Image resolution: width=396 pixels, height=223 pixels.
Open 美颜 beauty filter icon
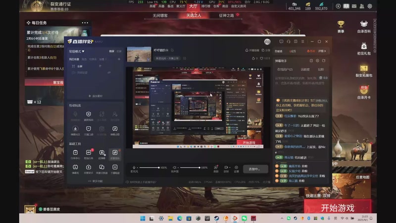(x=216, y=168)
